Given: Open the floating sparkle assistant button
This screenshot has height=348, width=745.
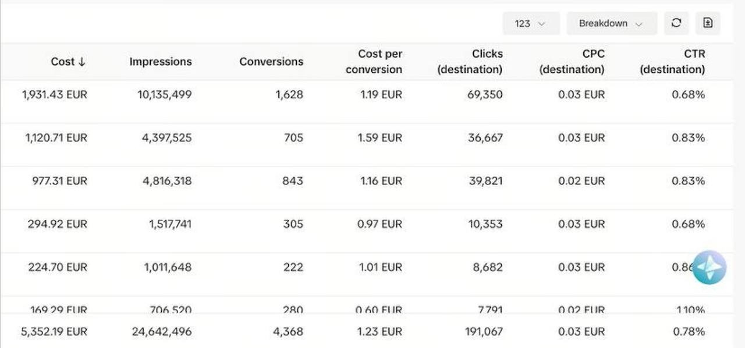Looking at the screenshot, I should pyautogui.click(x=709, y=268).
